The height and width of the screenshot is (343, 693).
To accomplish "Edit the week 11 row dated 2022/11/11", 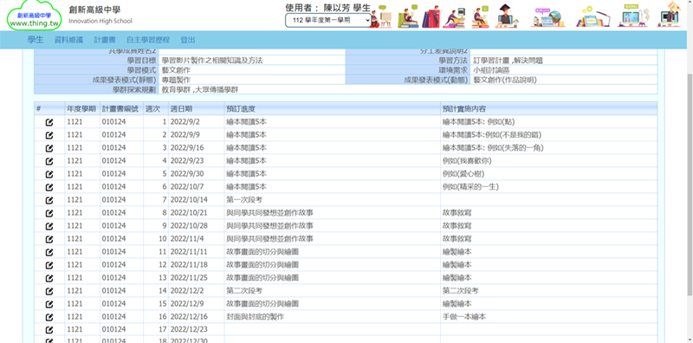I will click(x=49, y=252).
